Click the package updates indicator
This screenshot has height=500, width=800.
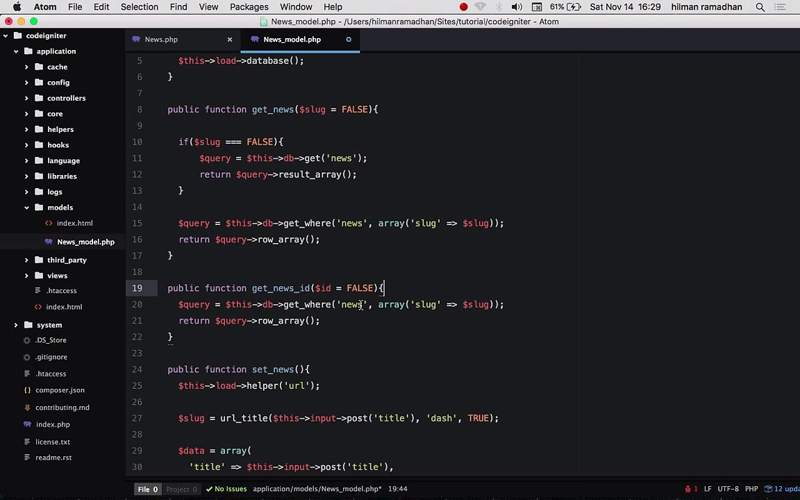[782, 489]
